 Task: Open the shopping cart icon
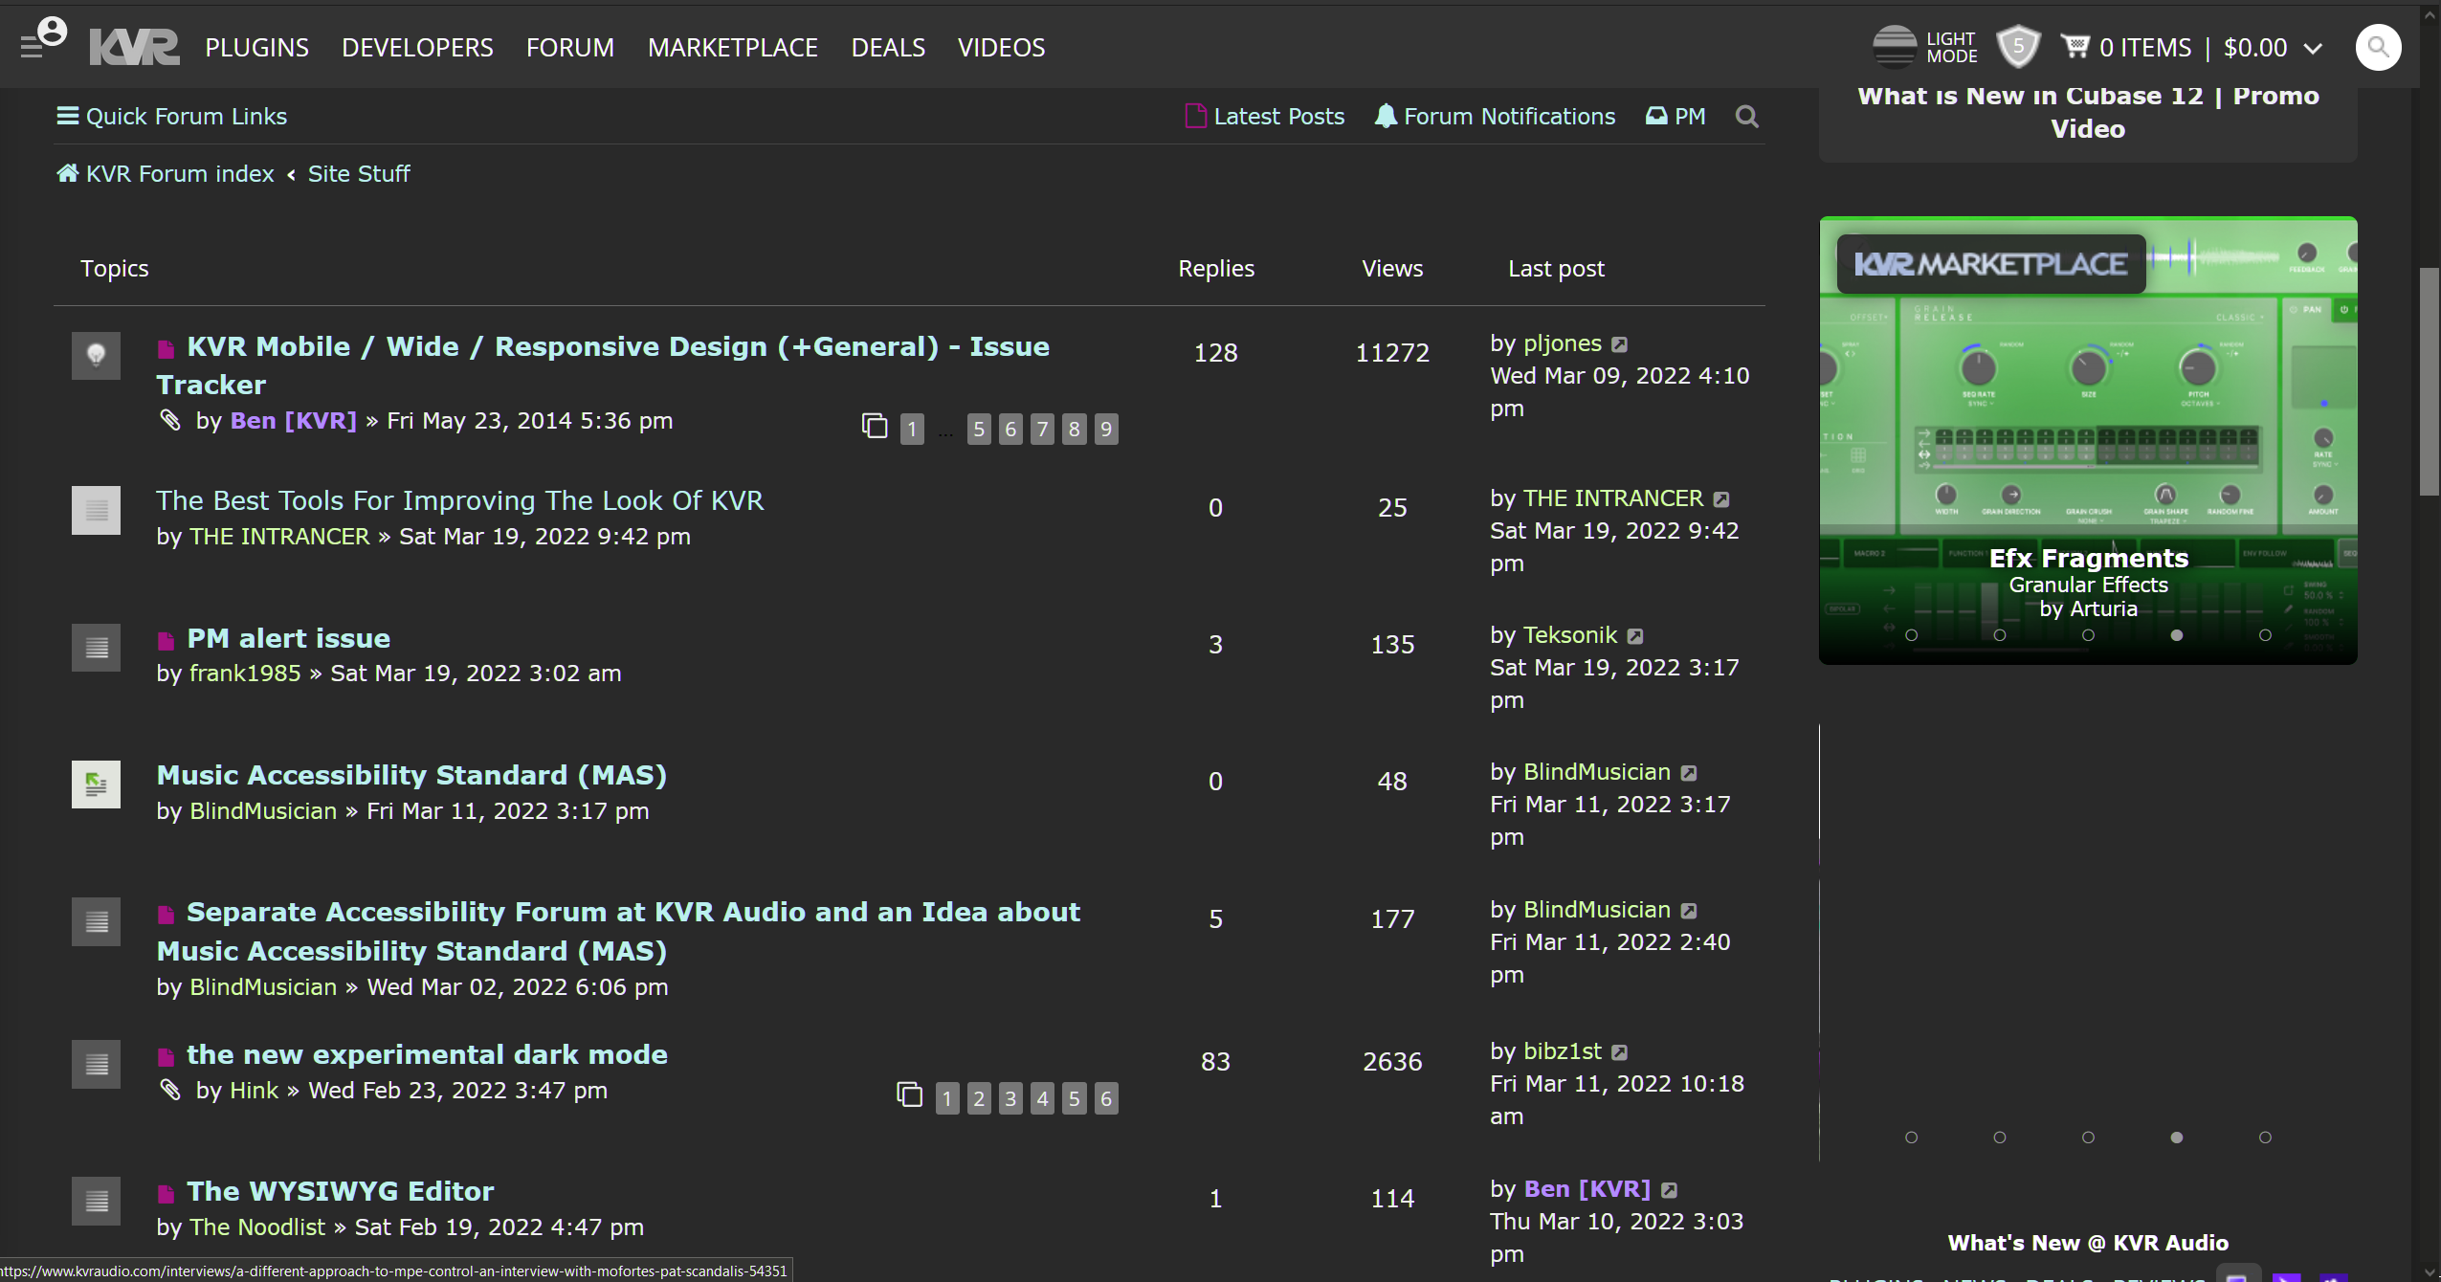point(2075,46)
